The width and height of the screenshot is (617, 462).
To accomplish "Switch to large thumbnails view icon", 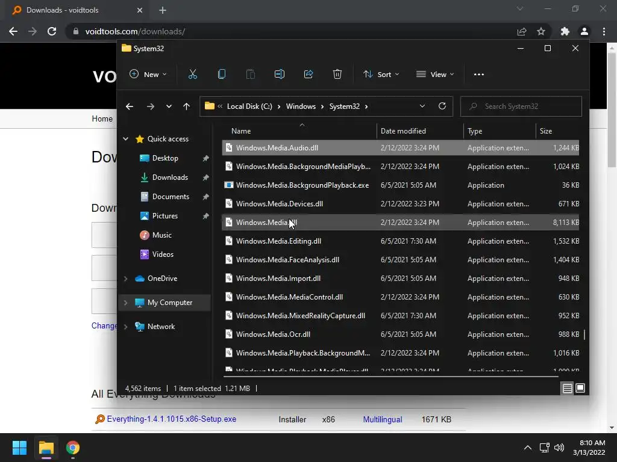I will (x=580, y=389).
